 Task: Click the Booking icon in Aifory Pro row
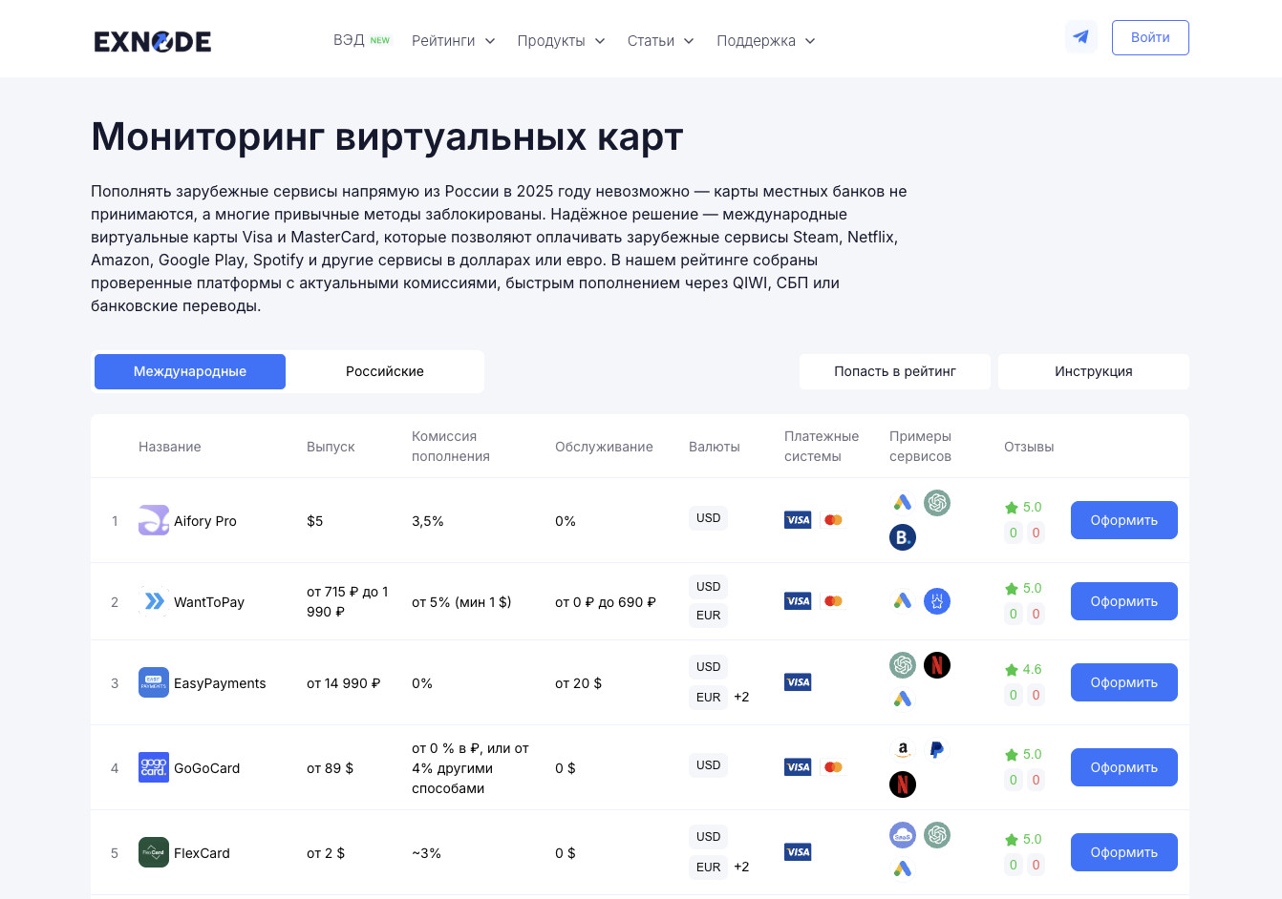903,537
